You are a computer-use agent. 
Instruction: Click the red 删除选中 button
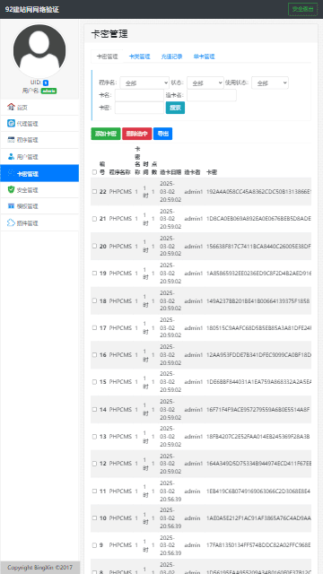point(137,134)
